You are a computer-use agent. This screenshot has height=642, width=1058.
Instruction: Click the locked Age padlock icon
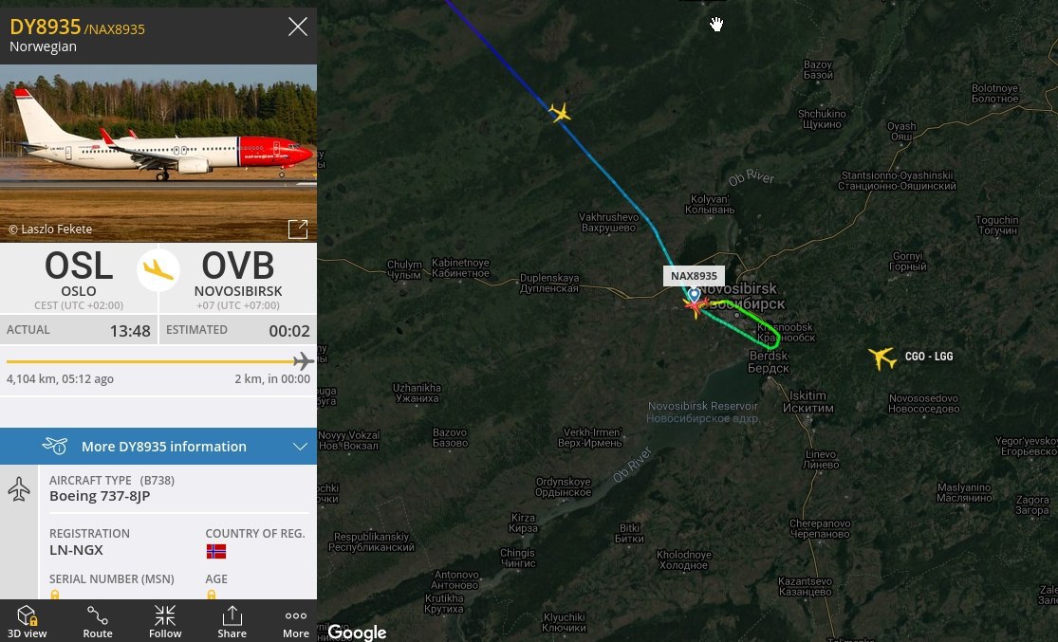(x=212, y=595)
